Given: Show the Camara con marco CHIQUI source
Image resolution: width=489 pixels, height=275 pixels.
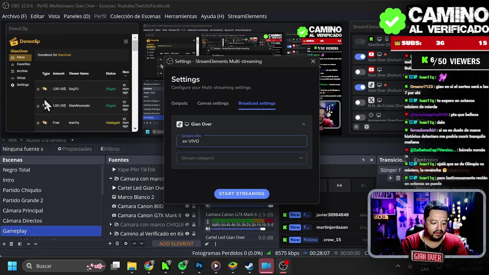Looking at the screenshot, I should tap(187, 225).
